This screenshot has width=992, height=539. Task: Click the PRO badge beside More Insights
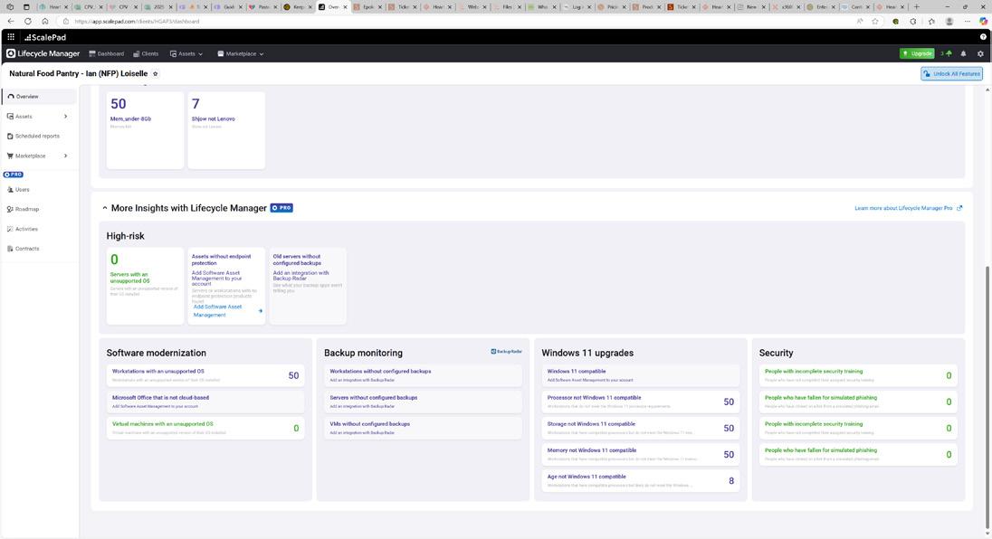pos(281,208)
